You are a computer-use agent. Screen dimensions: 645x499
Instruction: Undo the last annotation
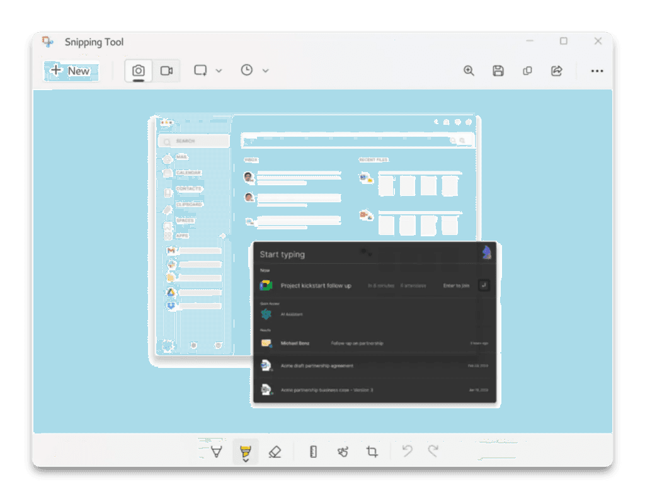click(407, 451)
